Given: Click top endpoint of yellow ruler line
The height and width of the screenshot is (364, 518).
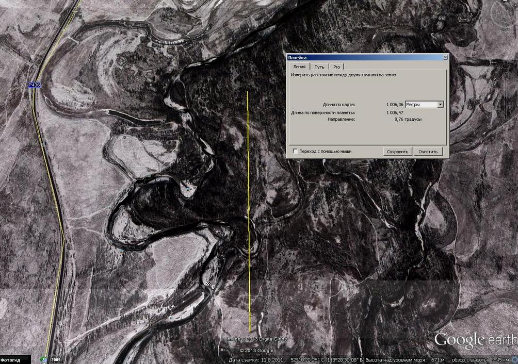Looking at the screenshot, I should click(x=248, y=92).
